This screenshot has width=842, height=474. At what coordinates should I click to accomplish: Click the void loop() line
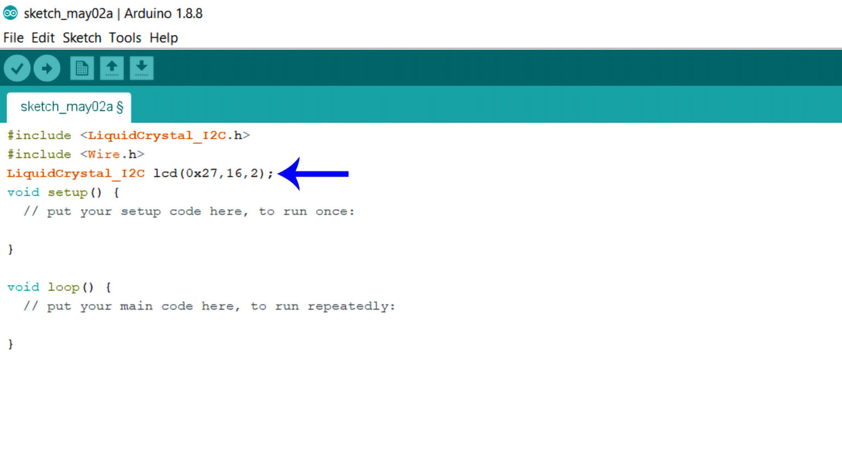(x=58, y=286)
